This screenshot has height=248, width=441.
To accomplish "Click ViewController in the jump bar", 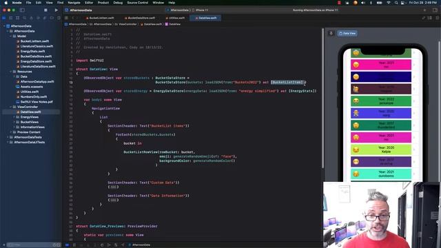I will pos(125,24).
